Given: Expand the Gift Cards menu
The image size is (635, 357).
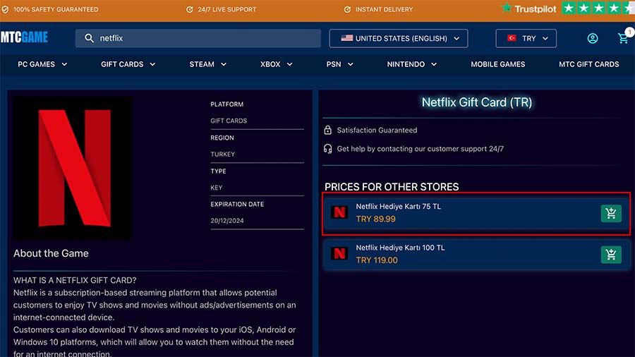Looking at the screenshot, I should (128, 64).
